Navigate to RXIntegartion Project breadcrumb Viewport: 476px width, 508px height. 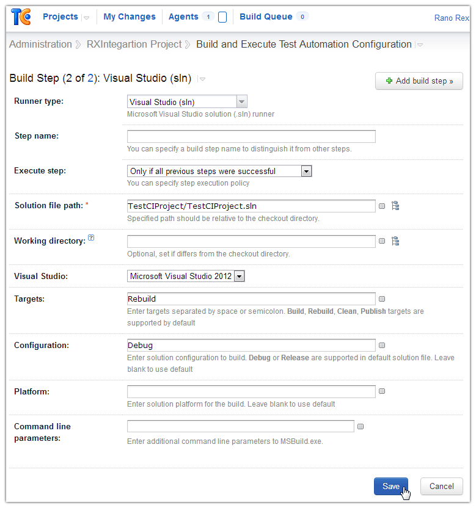point(134,44)
